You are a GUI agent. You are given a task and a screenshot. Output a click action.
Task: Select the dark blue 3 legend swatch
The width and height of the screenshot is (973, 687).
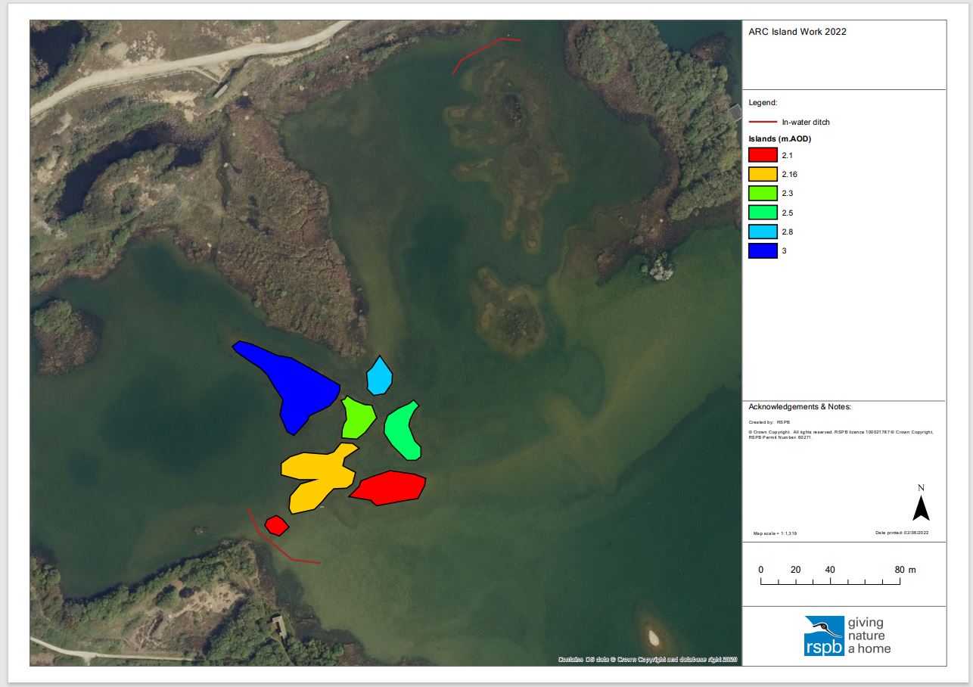(x=763, y=250)
